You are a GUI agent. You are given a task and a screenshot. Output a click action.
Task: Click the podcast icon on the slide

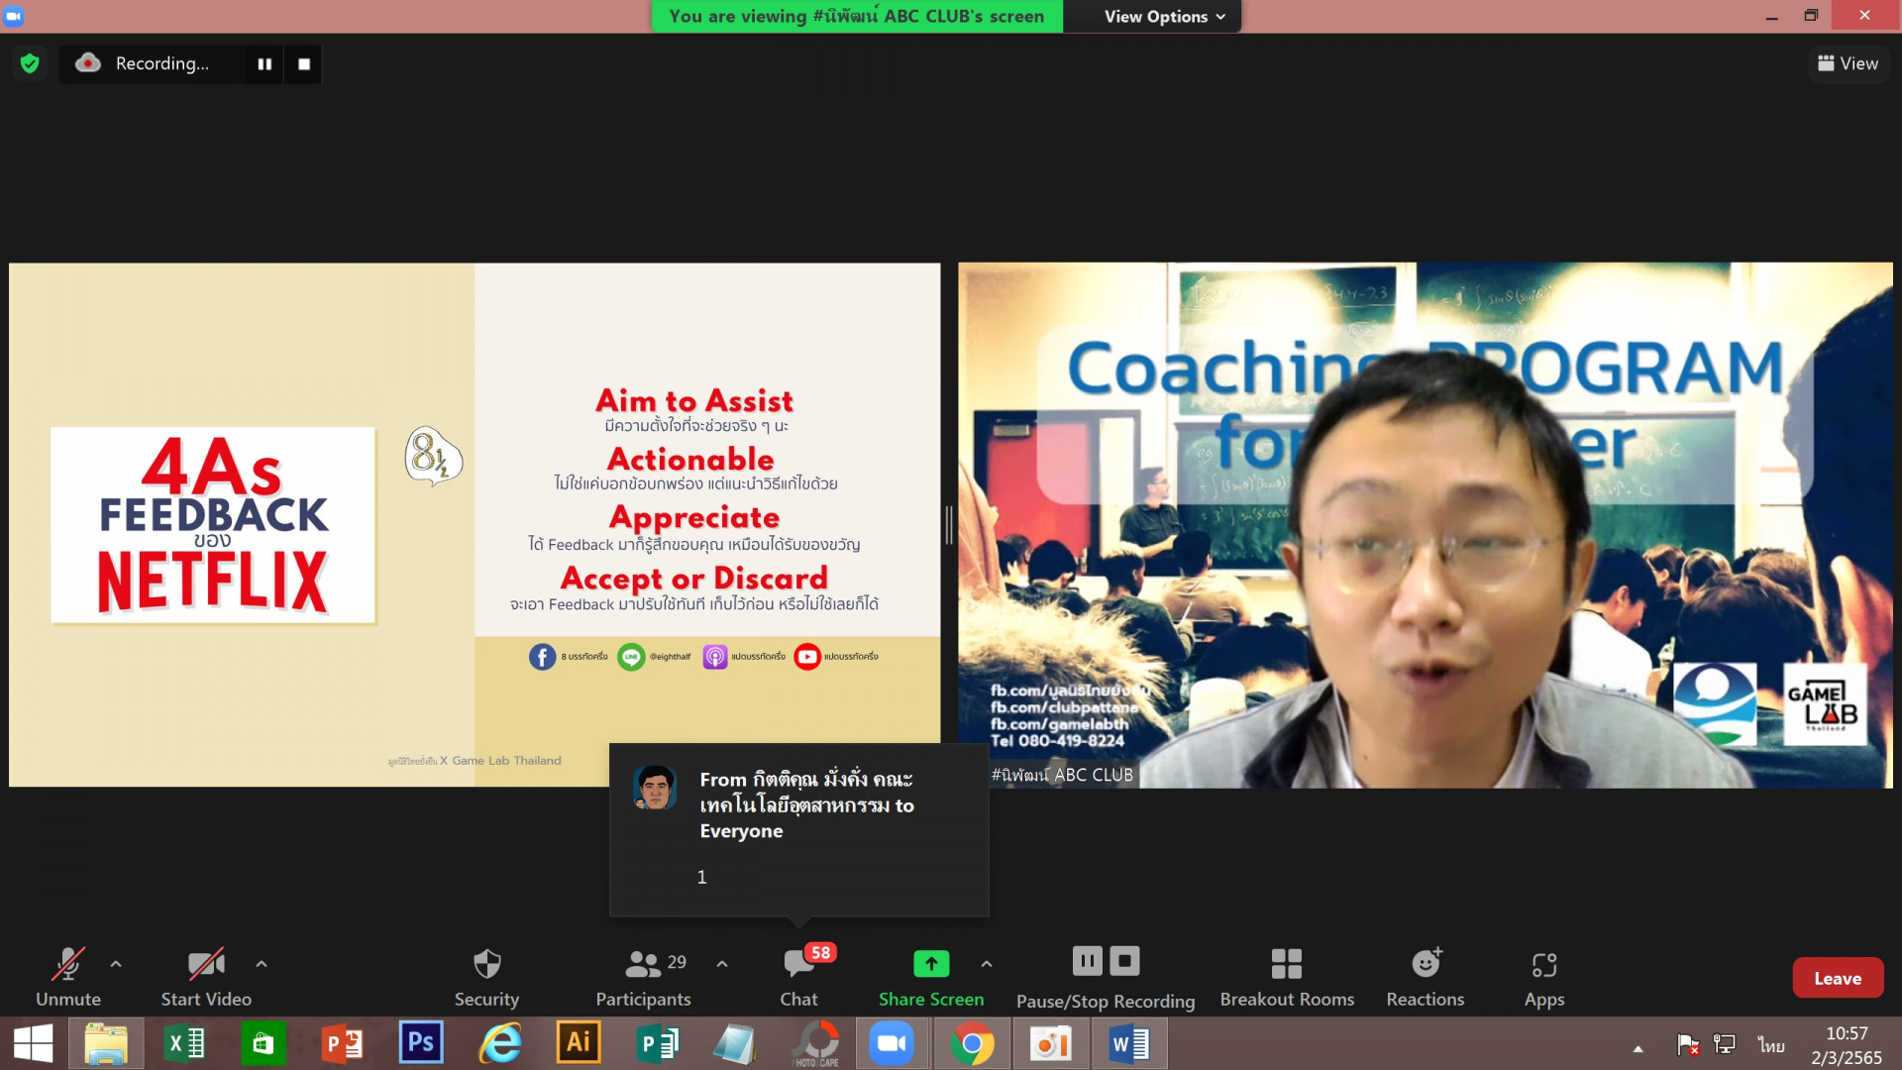pyautogui.click(x=715, y=657)
